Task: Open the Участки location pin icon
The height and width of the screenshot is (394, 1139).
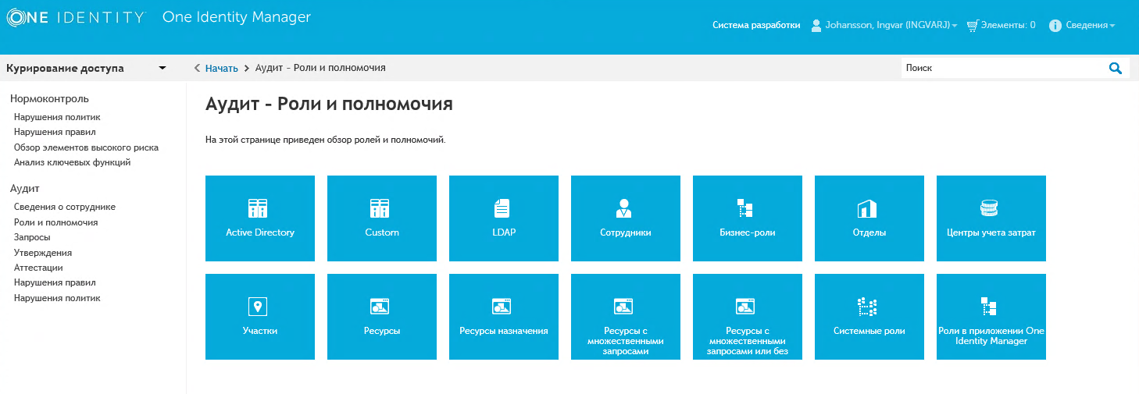Action: click(258, 307)
